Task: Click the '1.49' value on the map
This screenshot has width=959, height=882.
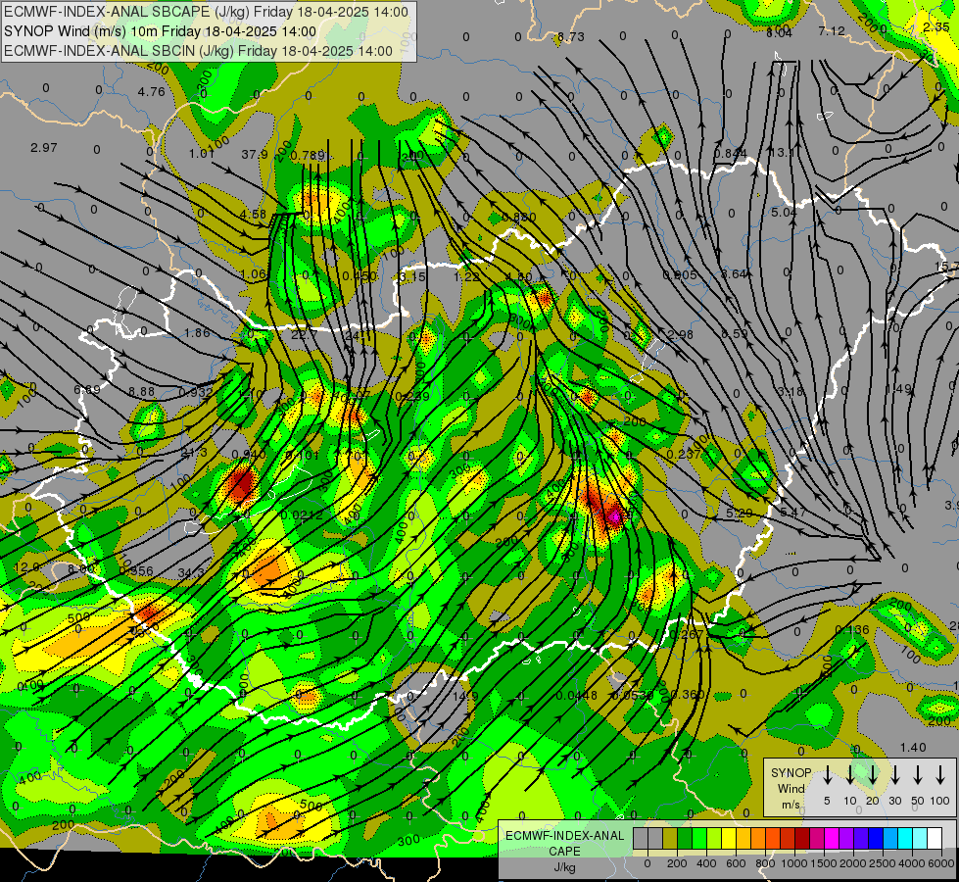Action: click(898, 389)
